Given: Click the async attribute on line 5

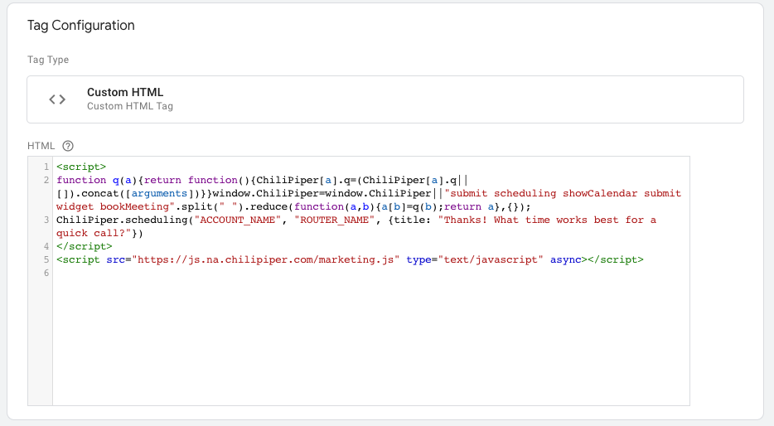Looking at the screenshot, I should (566, 259).
